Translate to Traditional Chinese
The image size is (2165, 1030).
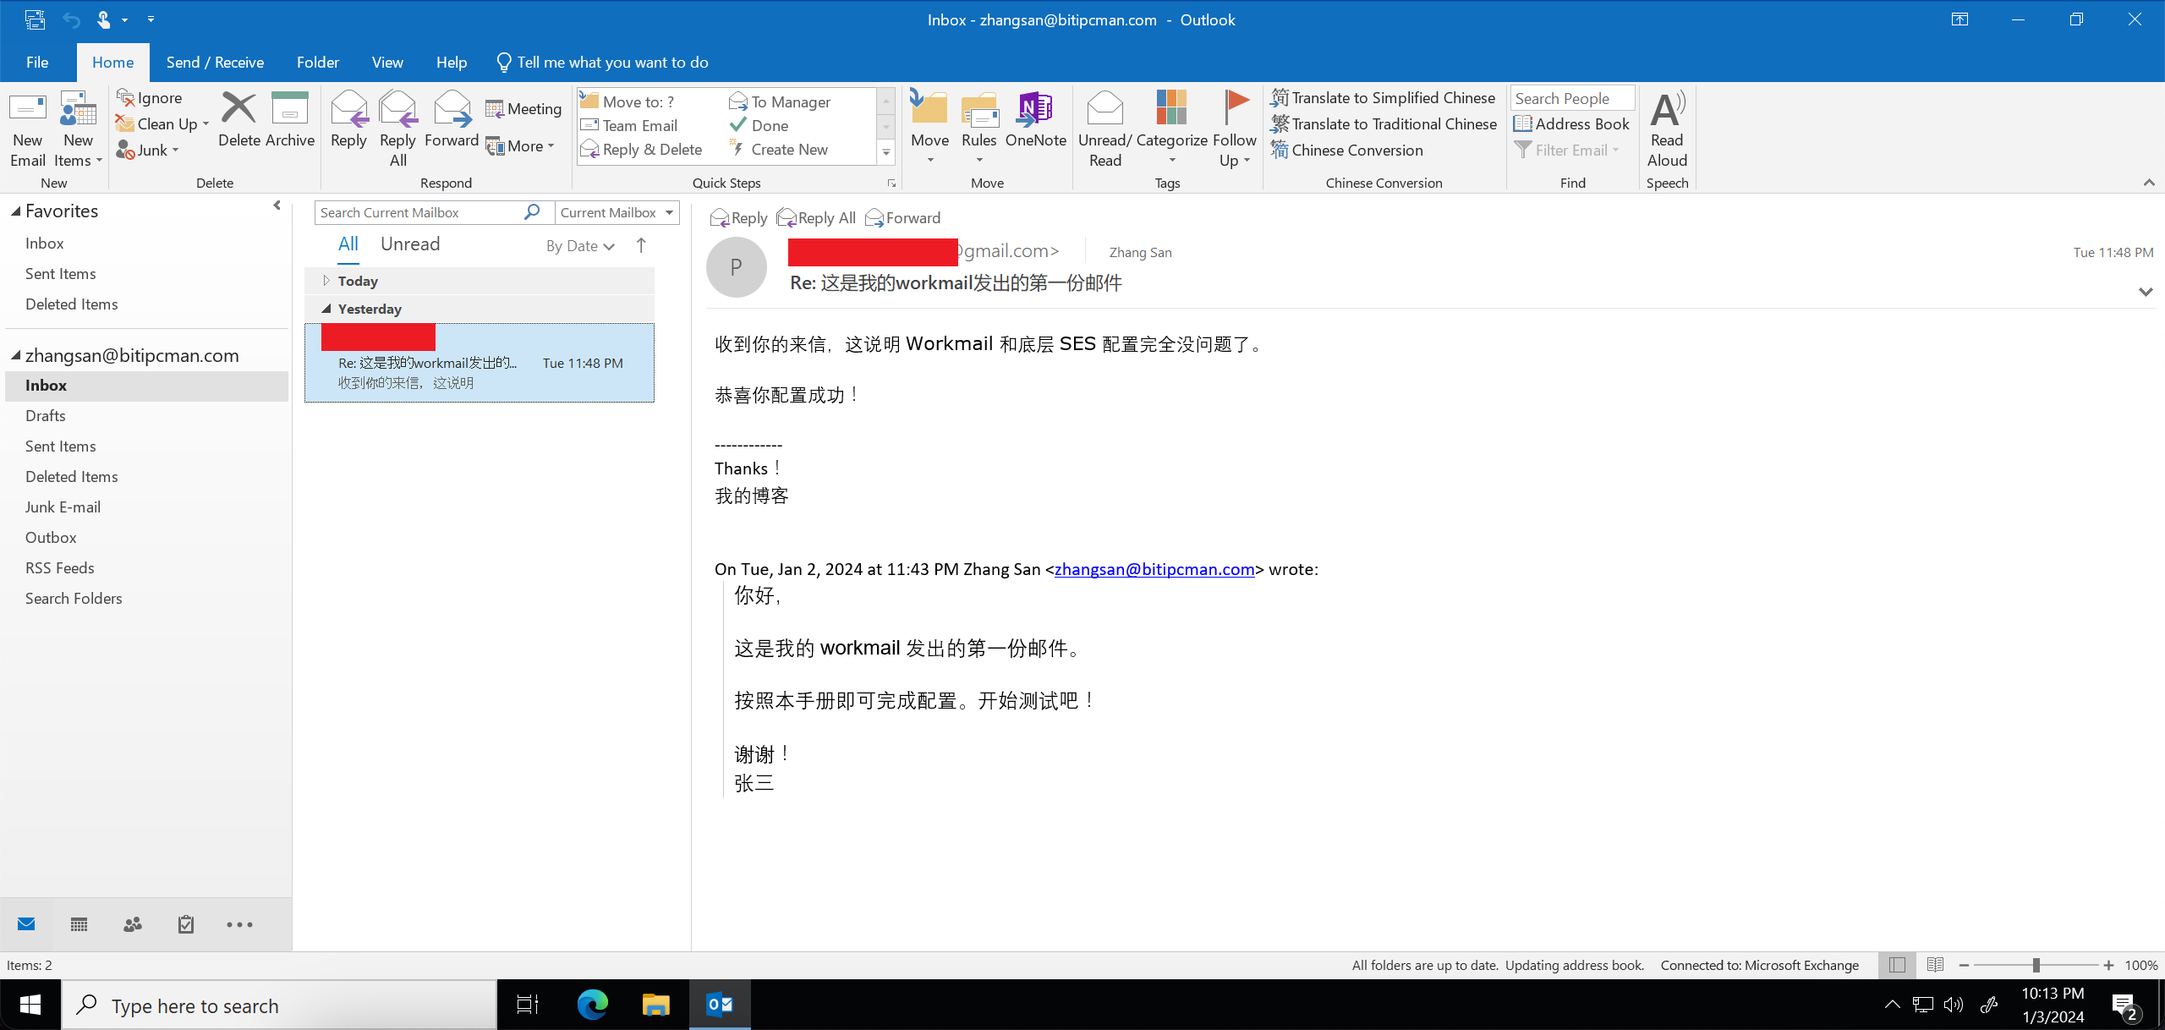coord(1384,124)
